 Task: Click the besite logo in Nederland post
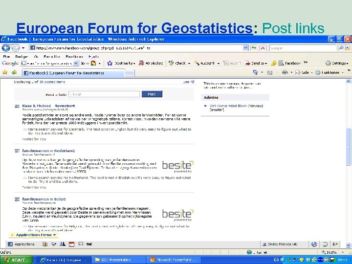(177, 166)
